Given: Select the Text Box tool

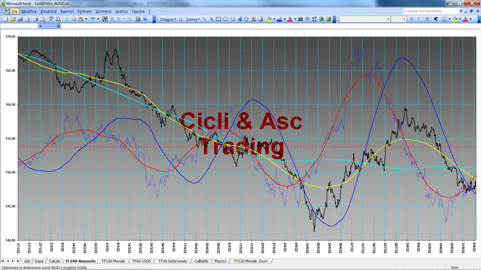Looking at the screenshot, I should (232, 19).
